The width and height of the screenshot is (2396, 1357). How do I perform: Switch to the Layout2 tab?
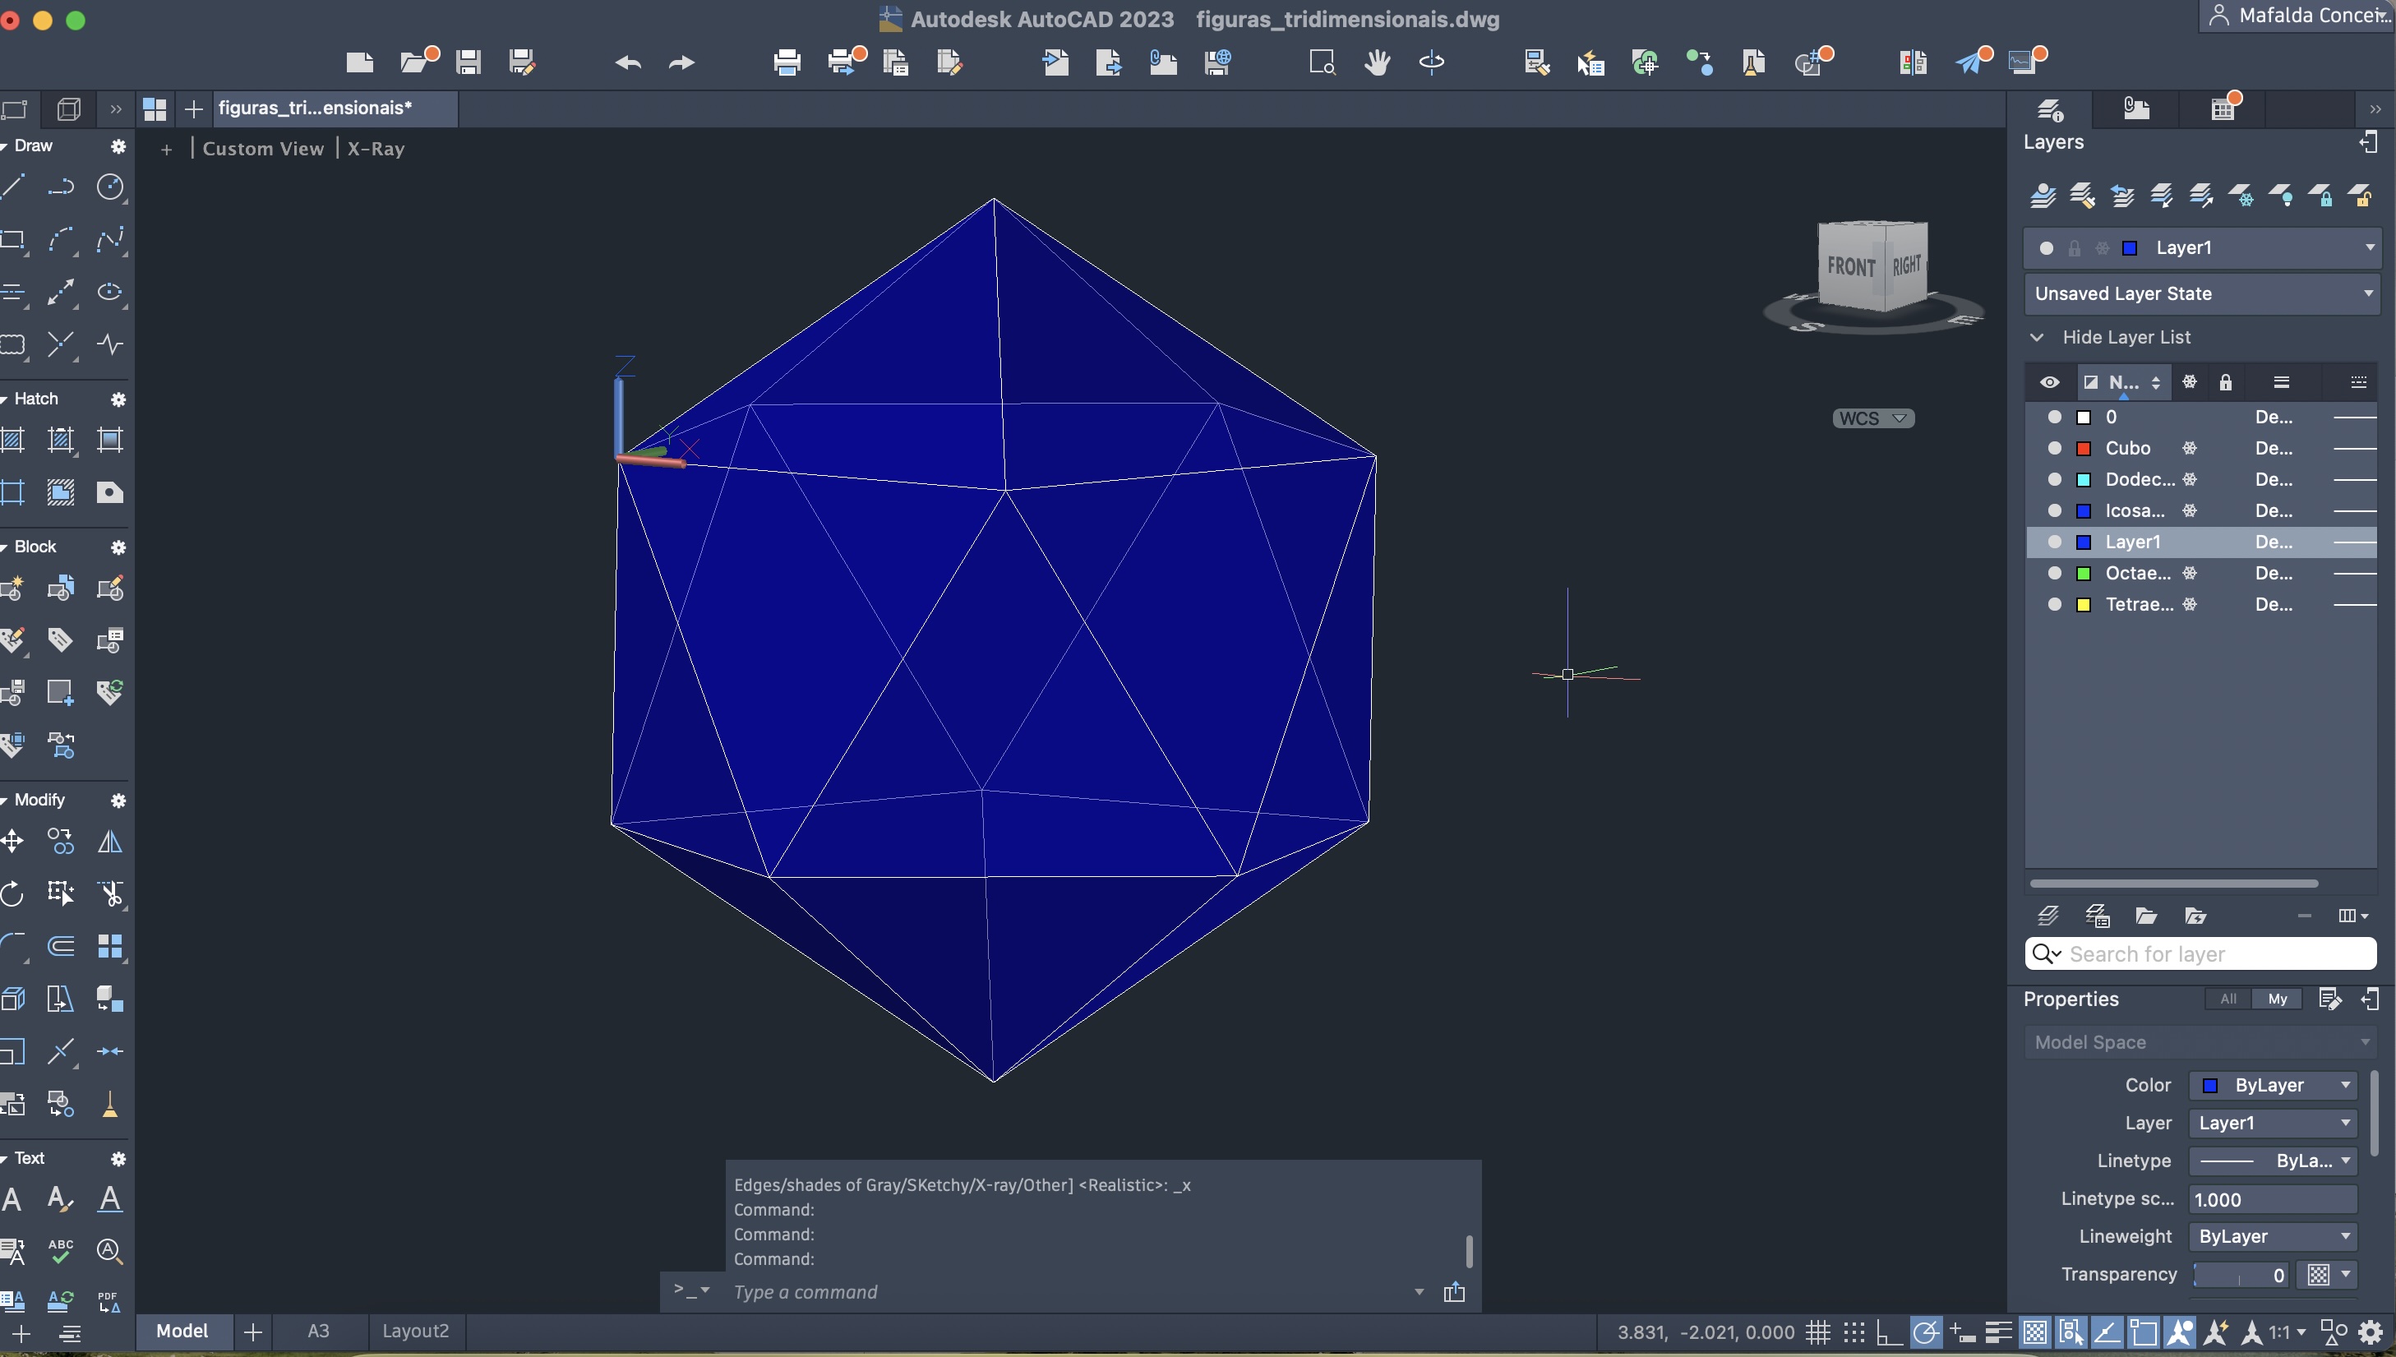[415, 1331]
